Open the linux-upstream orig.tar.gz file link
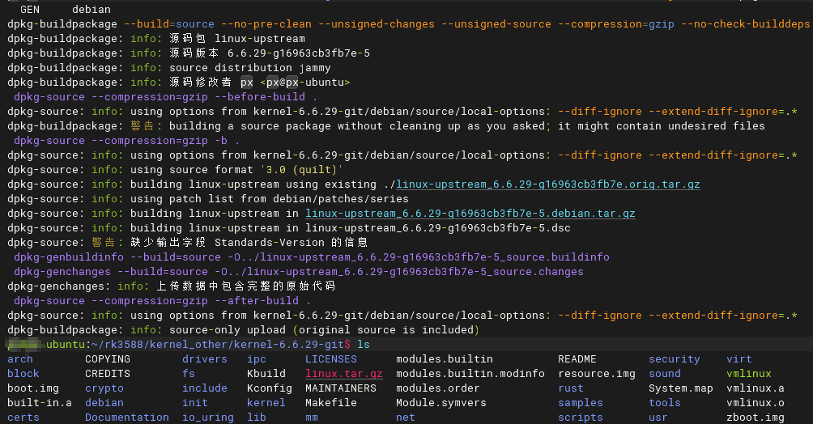Screen dimensions: 813x424 tap(548, 184)
